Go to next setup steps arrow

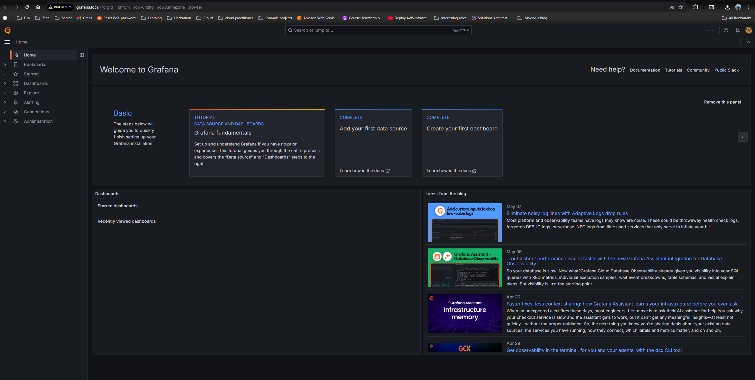point(743,137)
